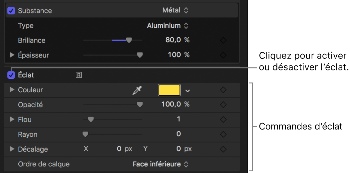This screenshot has width=350, height=173.
Task: Expand the Décalage disclosure triangle
Action: coord(12,149)
